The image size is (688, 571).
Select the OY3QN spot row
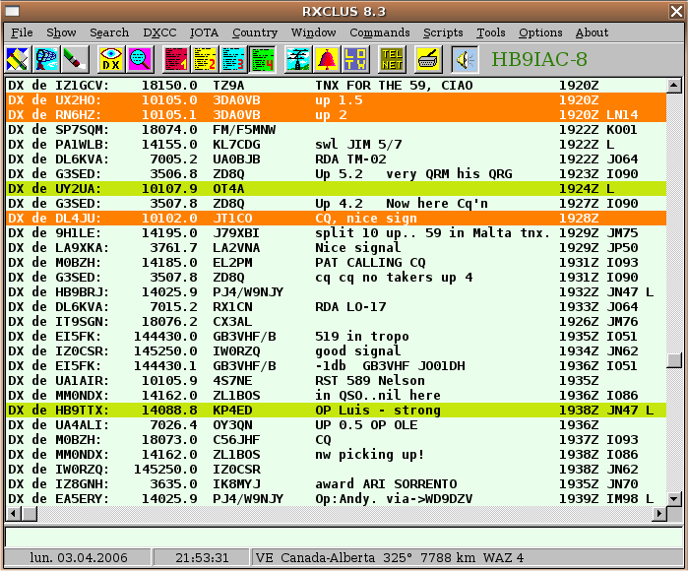tap(336, 425)
